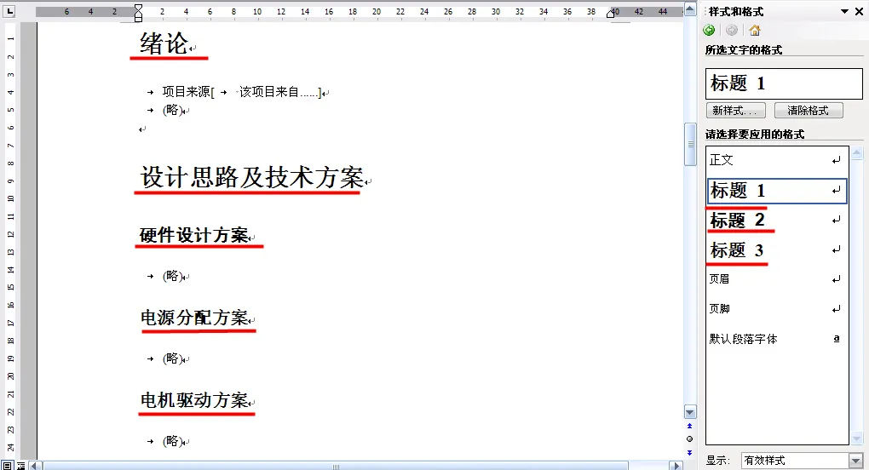Apply the 页眉 style from list
The image size is (869, 470).
tap(776, 279)
